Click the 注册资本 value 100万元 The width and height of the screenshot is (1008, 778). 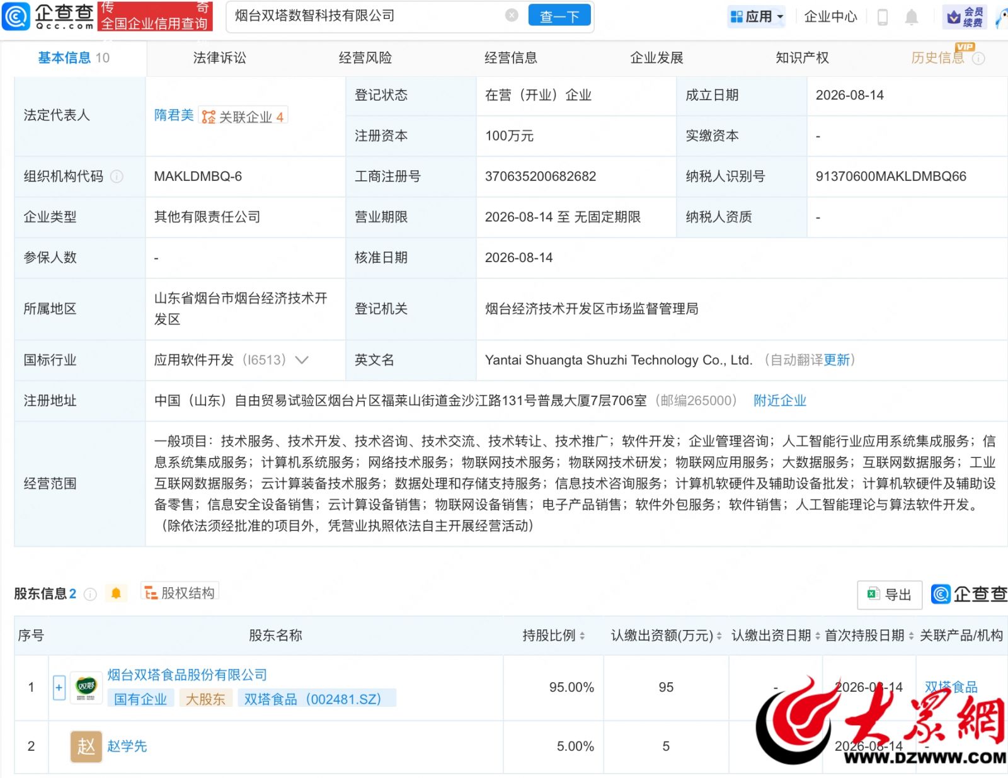[x=509, y=136]
